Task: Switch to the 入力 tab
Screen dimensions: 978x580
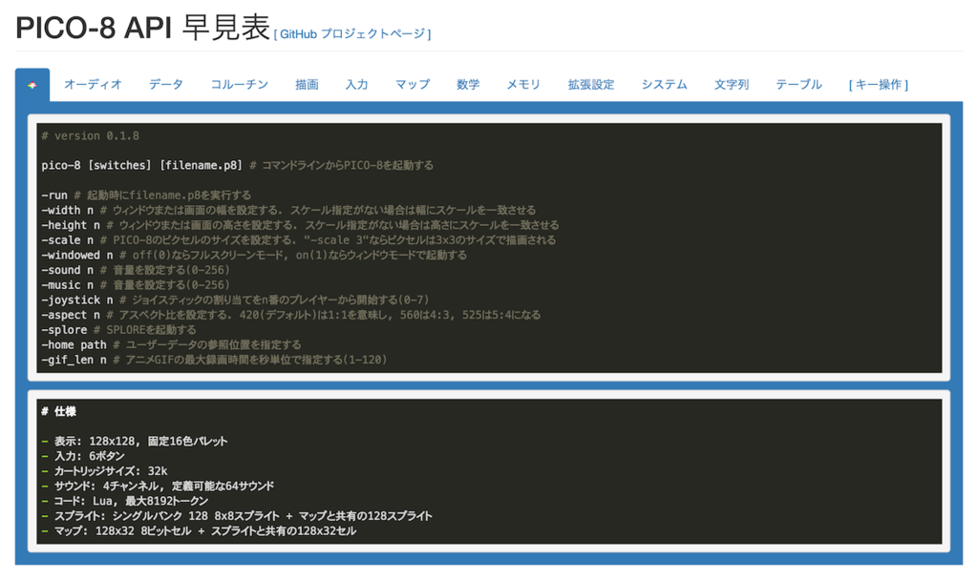Action: (357, 84)
